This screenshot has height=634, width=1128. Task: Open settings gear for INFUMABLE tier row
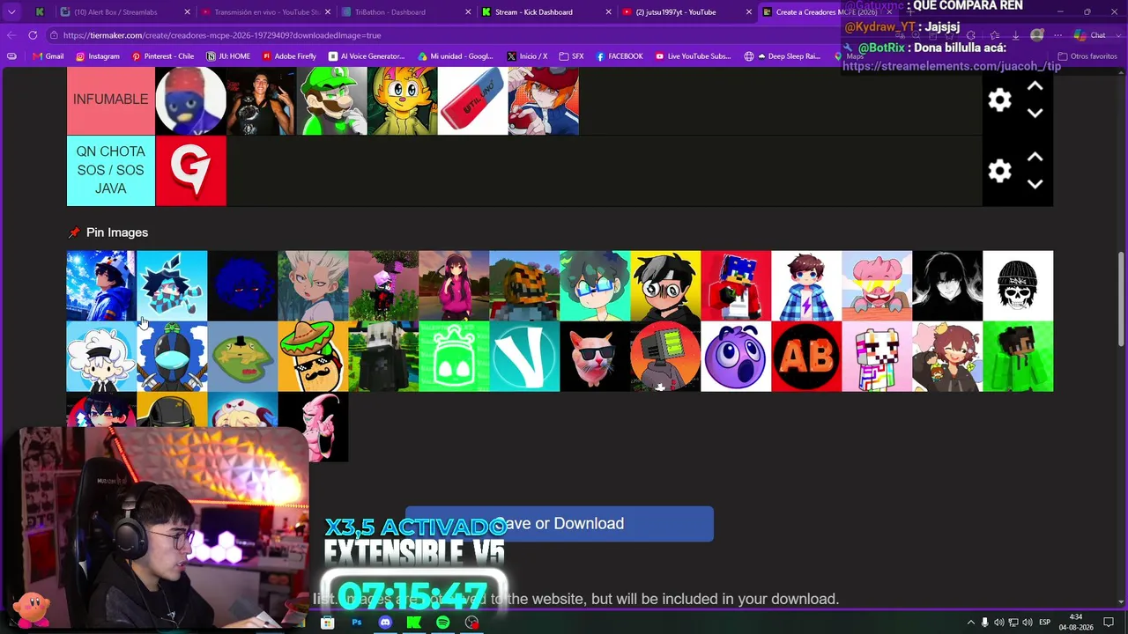point(999,100)
